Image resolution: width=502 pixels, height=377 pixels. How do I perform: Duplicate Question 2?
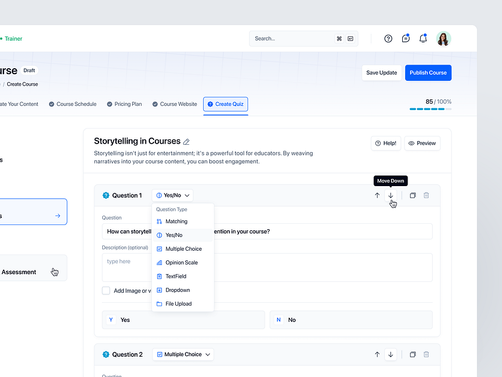pyautogui.click(x=413, y=354)
